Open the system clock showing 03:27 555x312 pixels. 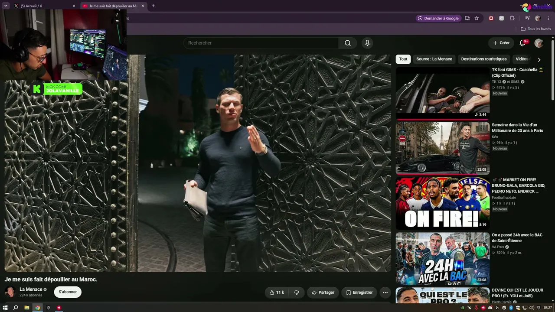click(548, 308)
